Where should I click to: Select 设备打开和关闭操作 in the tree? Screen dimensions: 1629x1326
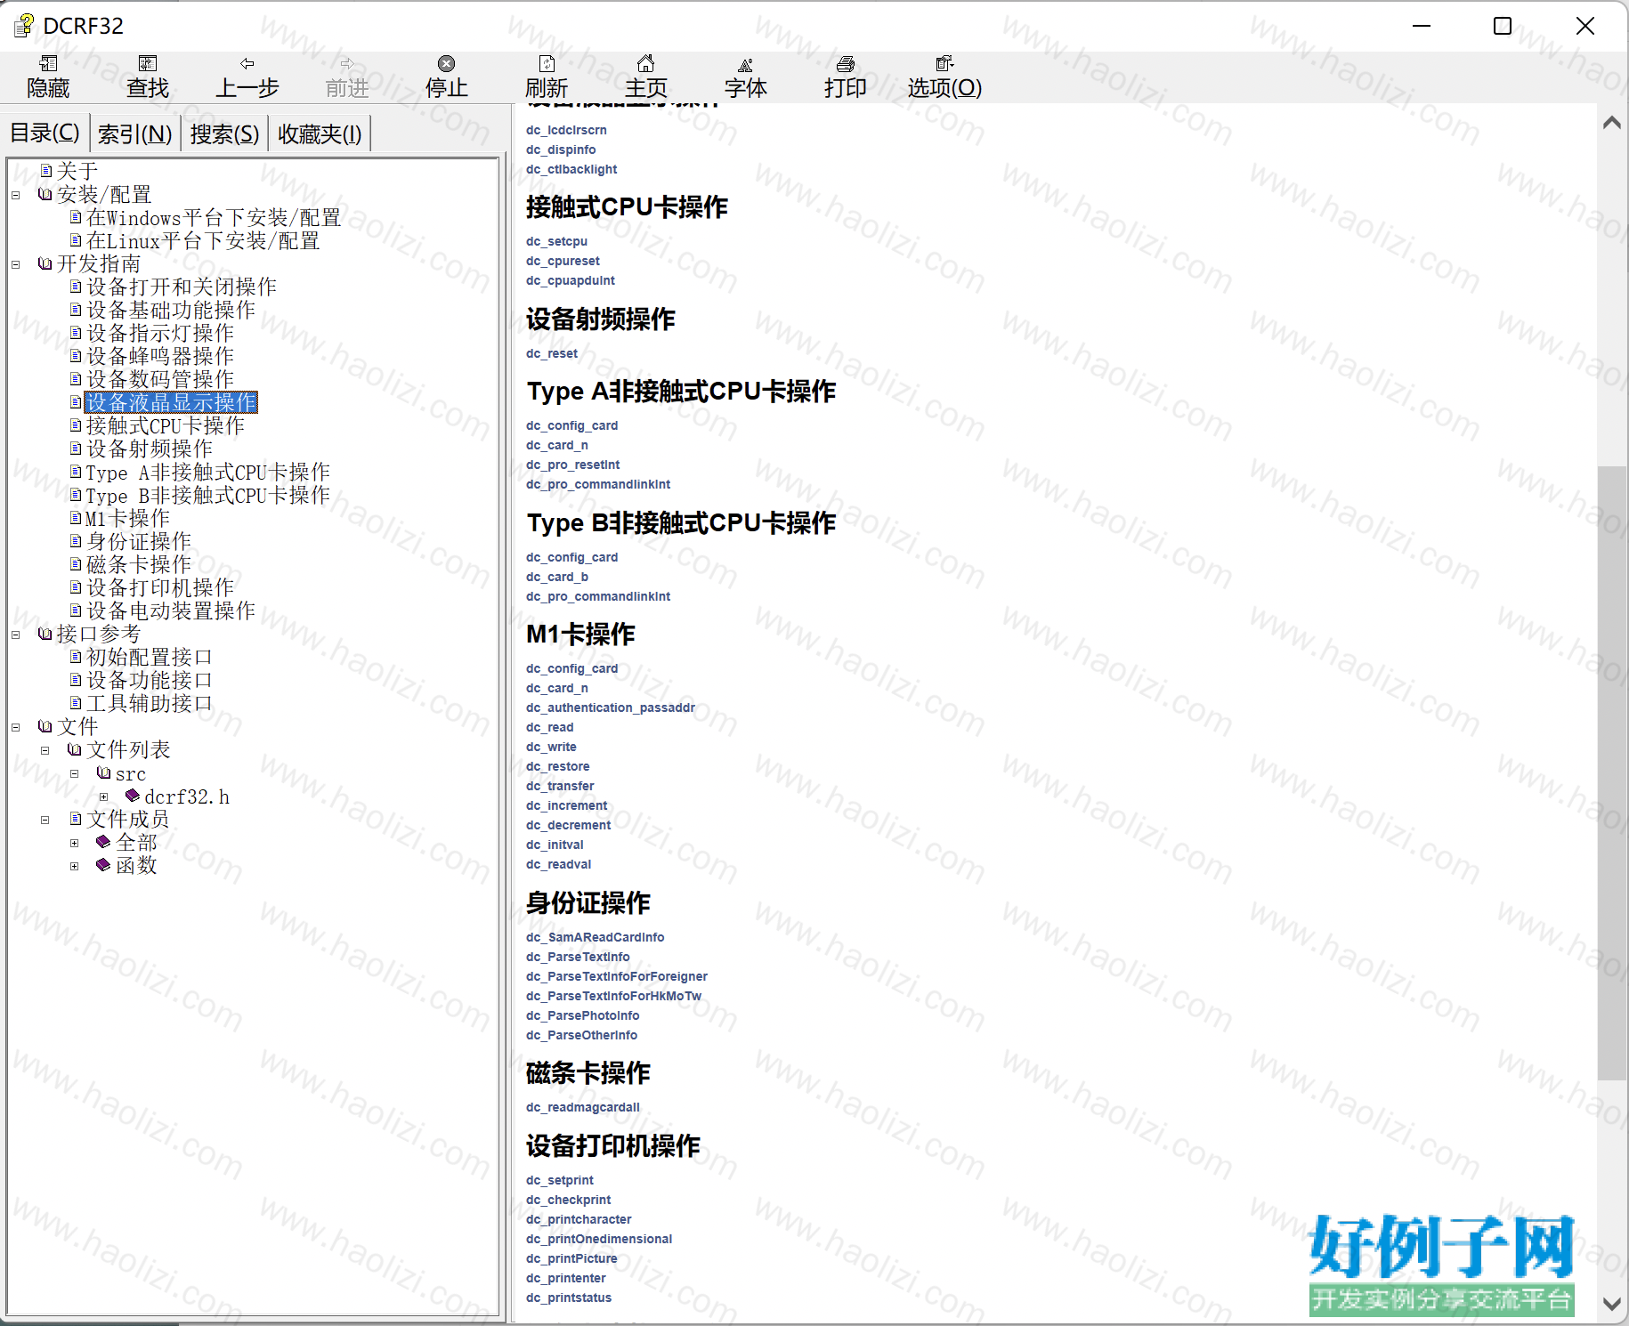182,287
